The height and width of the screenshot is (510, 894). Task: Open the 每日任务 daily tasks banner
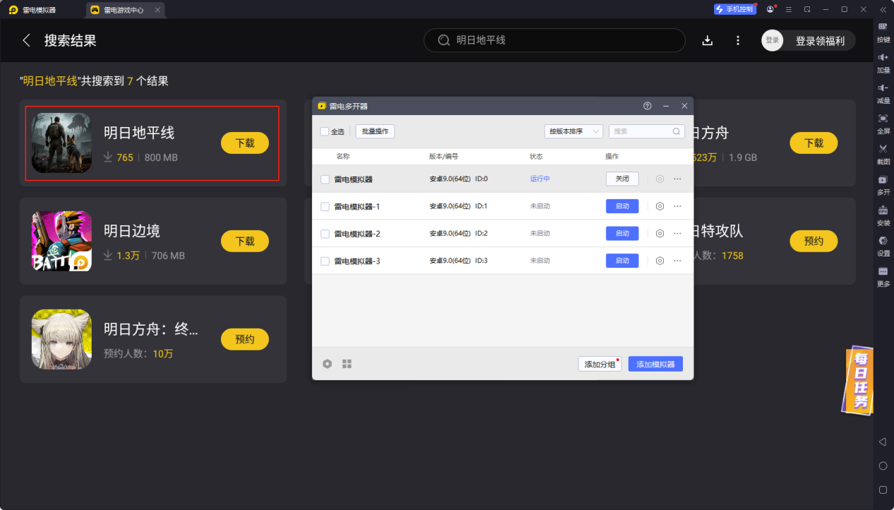[857, 380]
